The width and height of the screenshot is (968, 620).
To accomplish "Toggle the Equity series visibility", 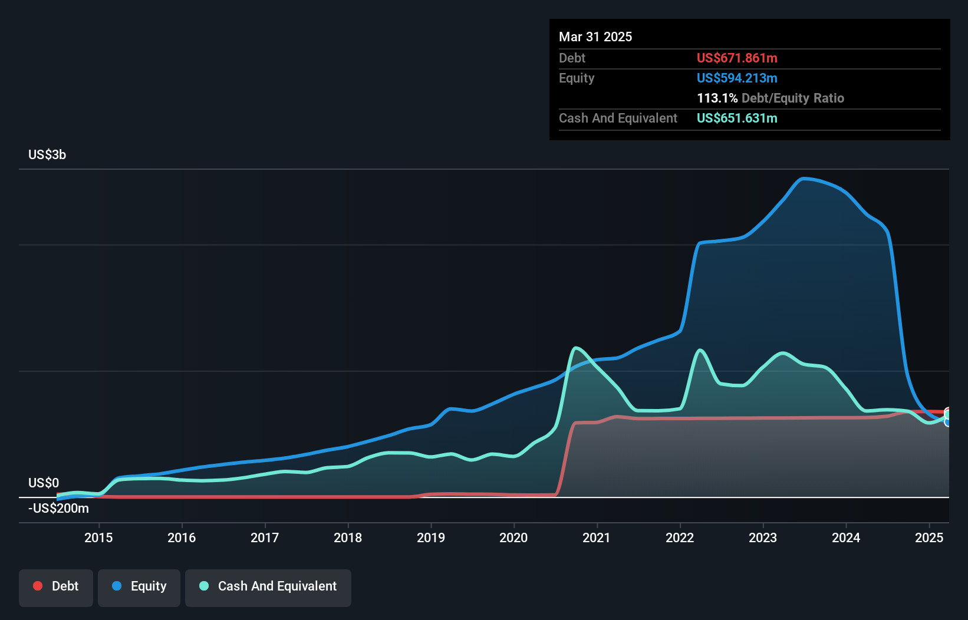I will pyautogui.click(x=139, y=586).
